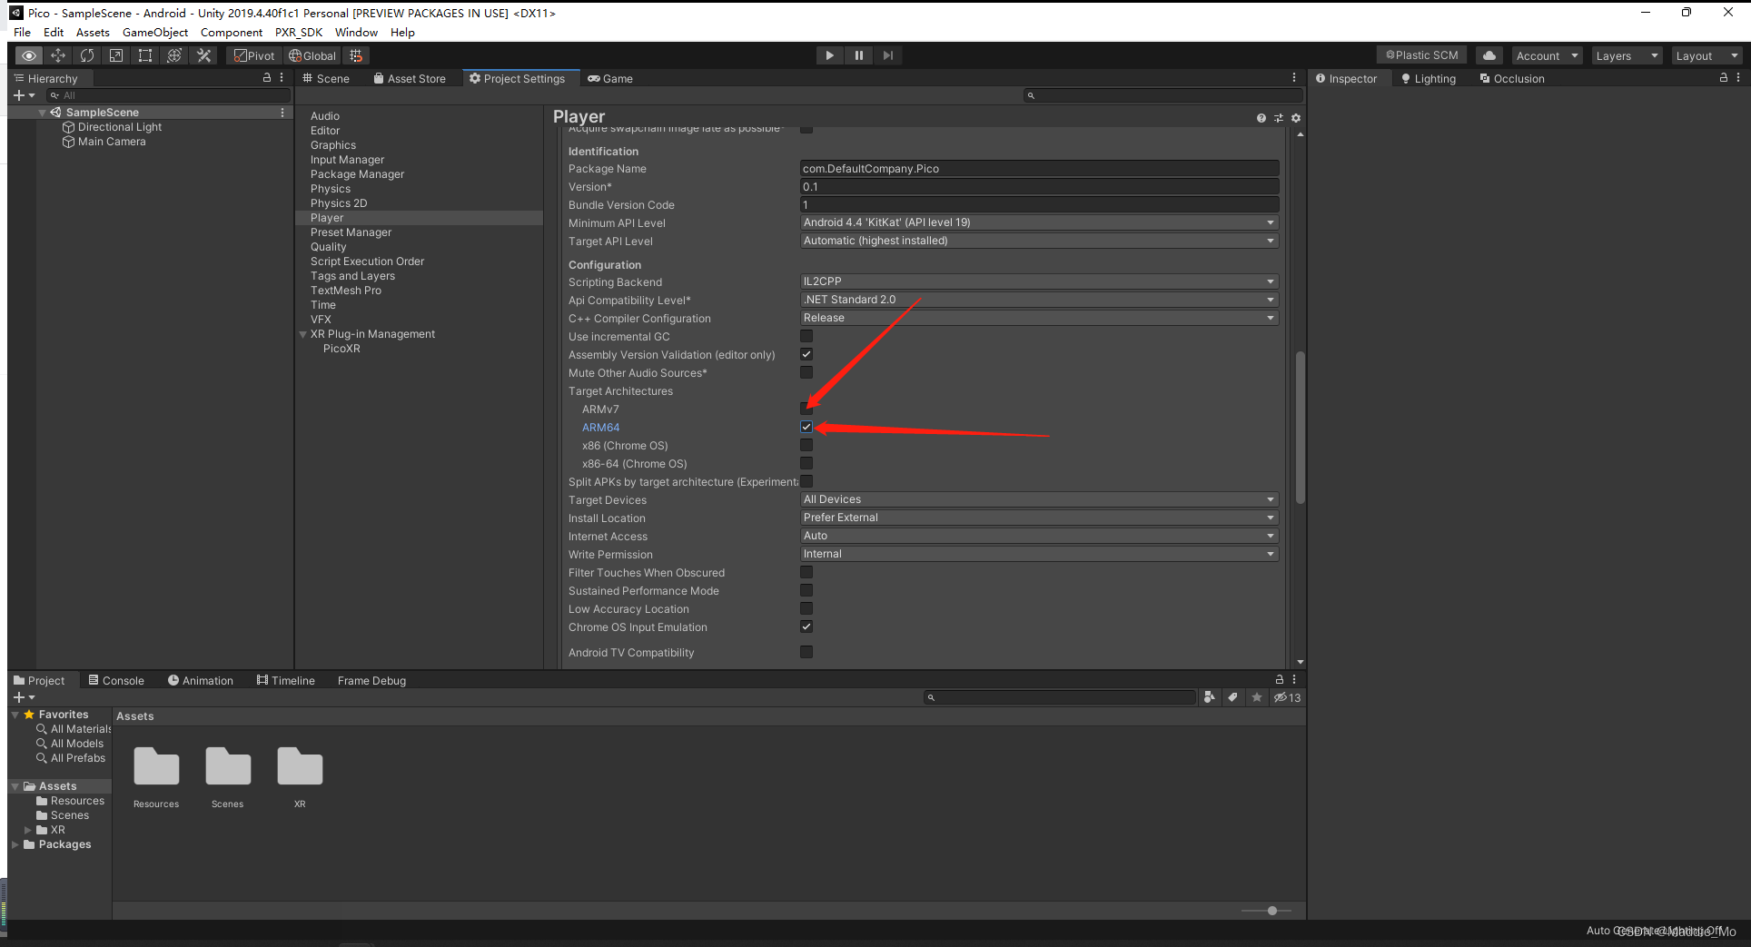Switch to Lighting tab
1751x947 pixels.
coord(1429,79)
